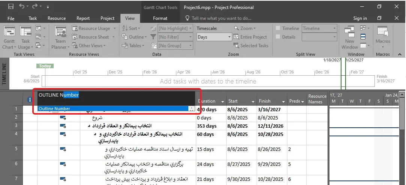
Task: Open the Timescale Days dropdown
Action: (x=214, y=37)
